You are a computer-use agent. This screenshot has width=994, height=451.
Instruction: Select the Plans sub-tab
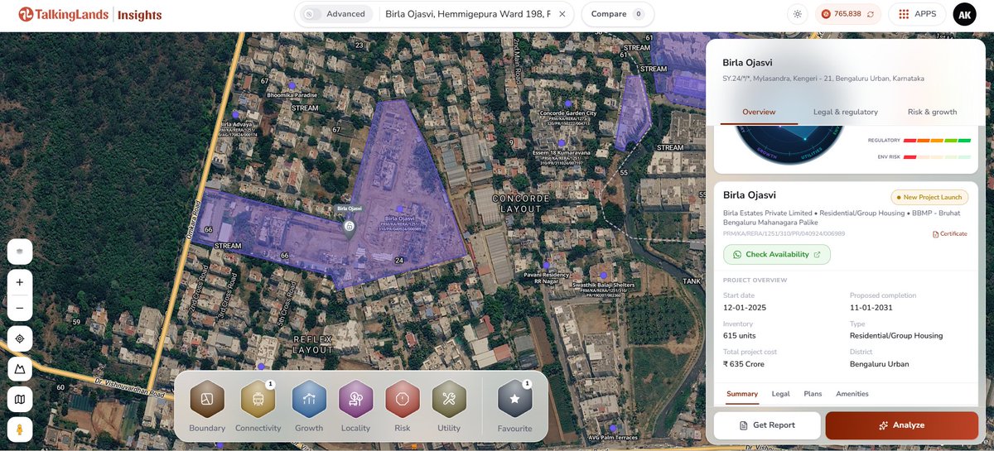[813, 394]
